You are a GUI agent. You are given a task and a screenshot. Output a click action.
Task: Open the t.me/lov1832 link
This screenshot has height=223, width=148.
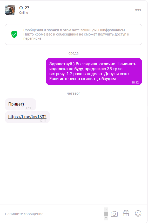[x=27, y=117]
